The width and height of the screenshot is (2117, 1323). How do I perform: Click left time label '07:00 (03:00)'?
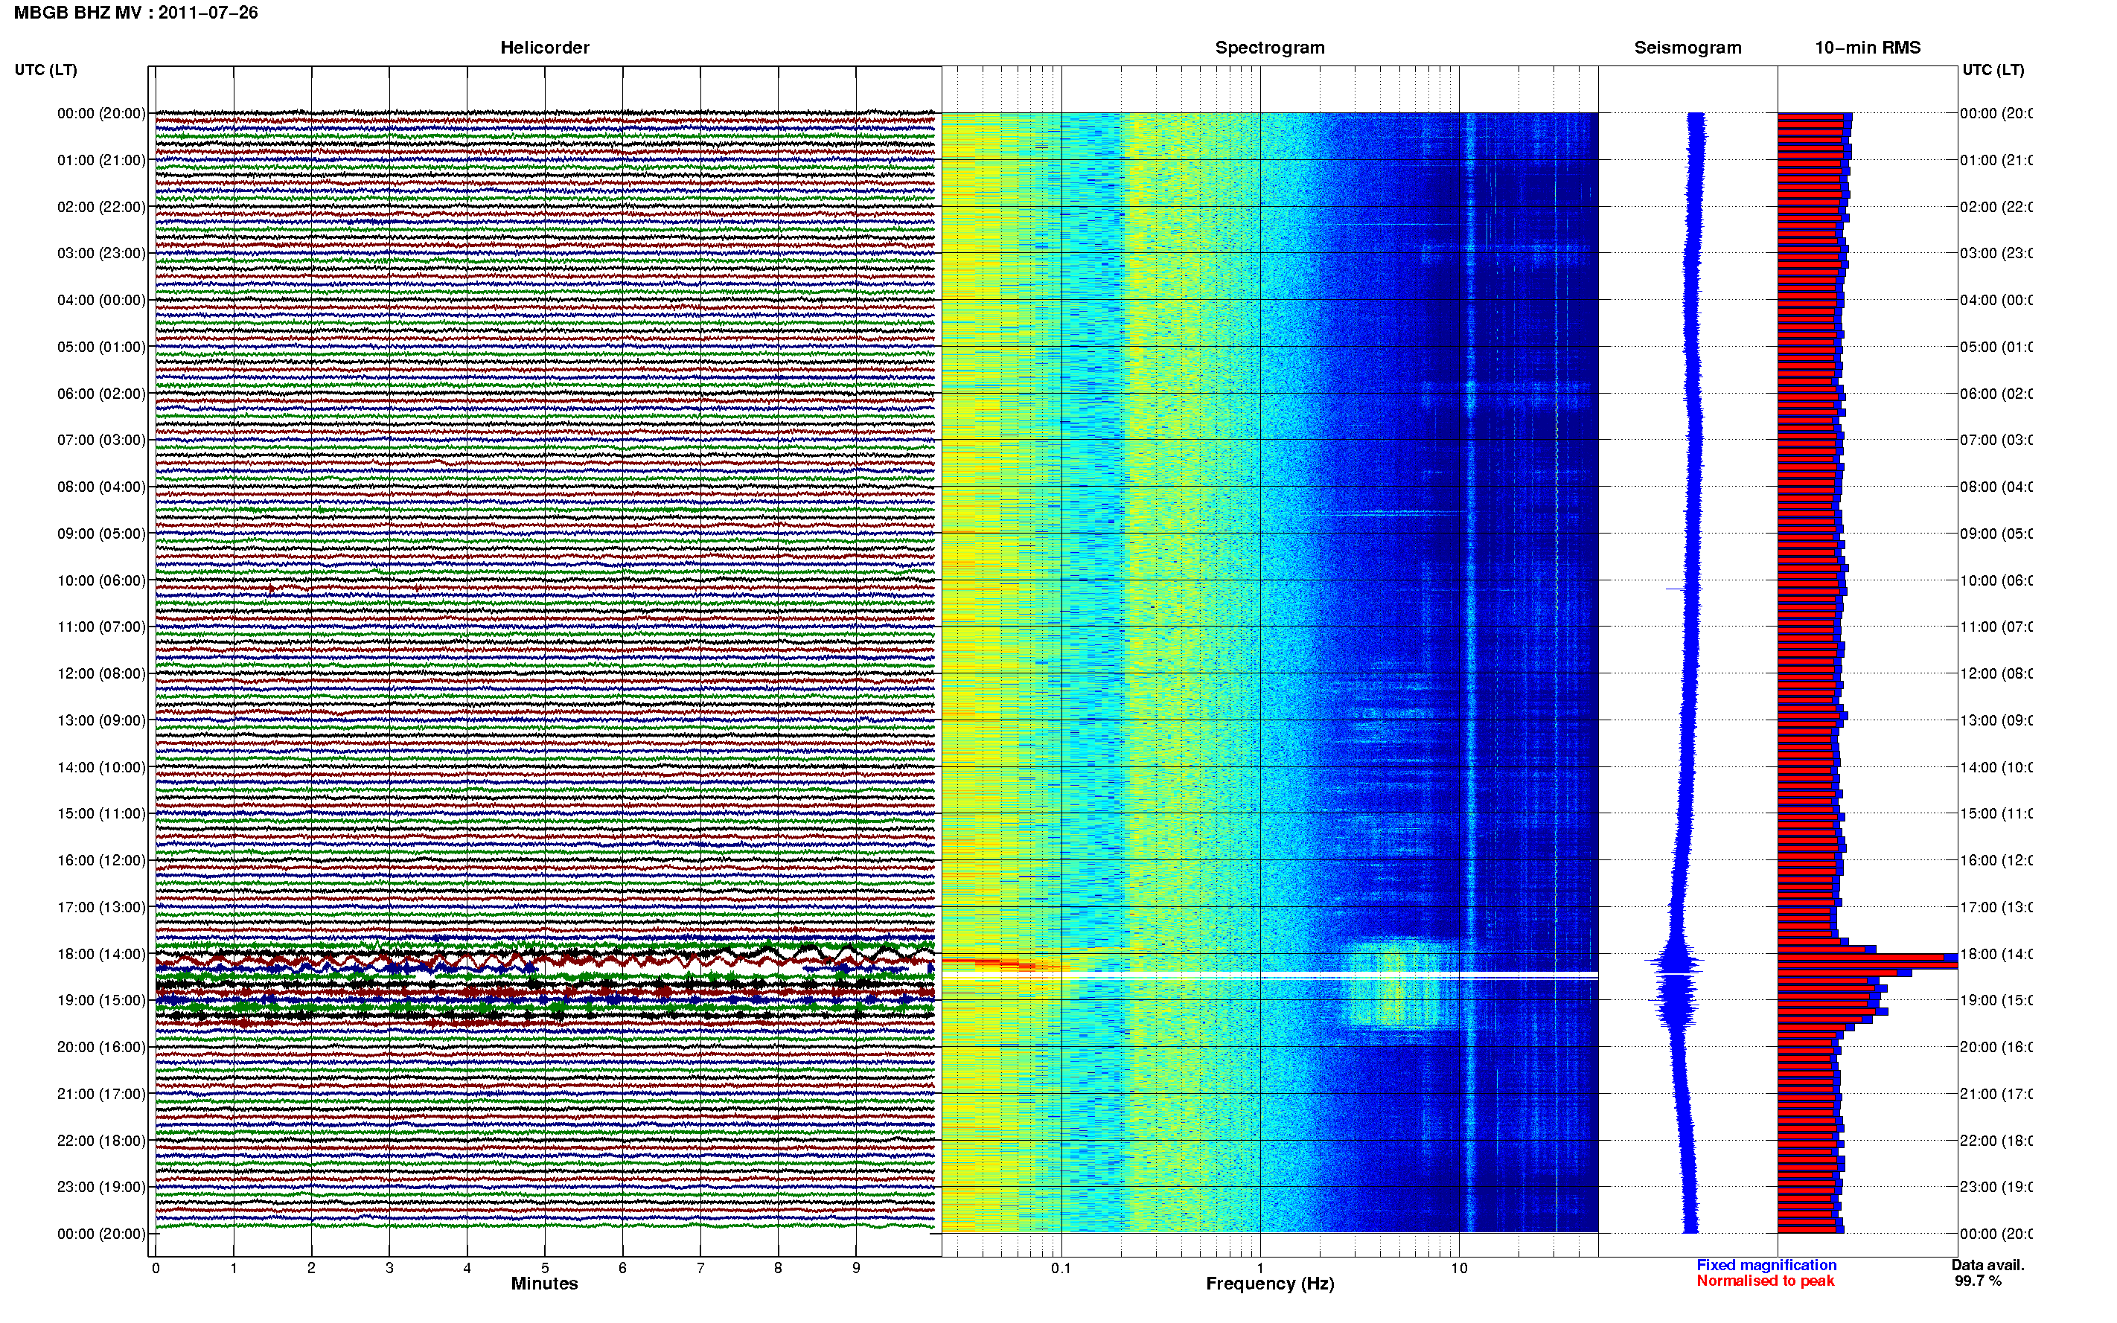pyautogui.click(x=101, y=440)
